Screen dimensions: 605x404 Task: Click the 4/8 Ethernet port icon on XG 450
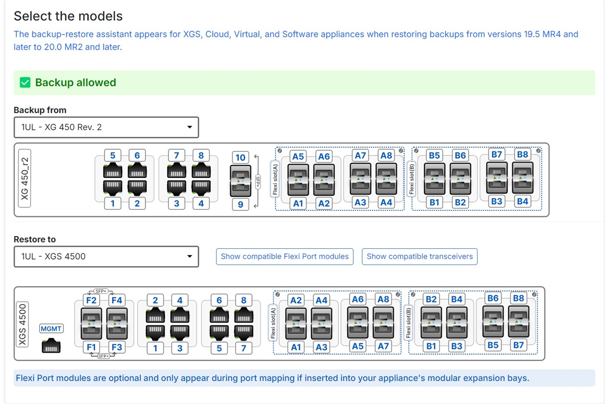(x=201, y=180)
